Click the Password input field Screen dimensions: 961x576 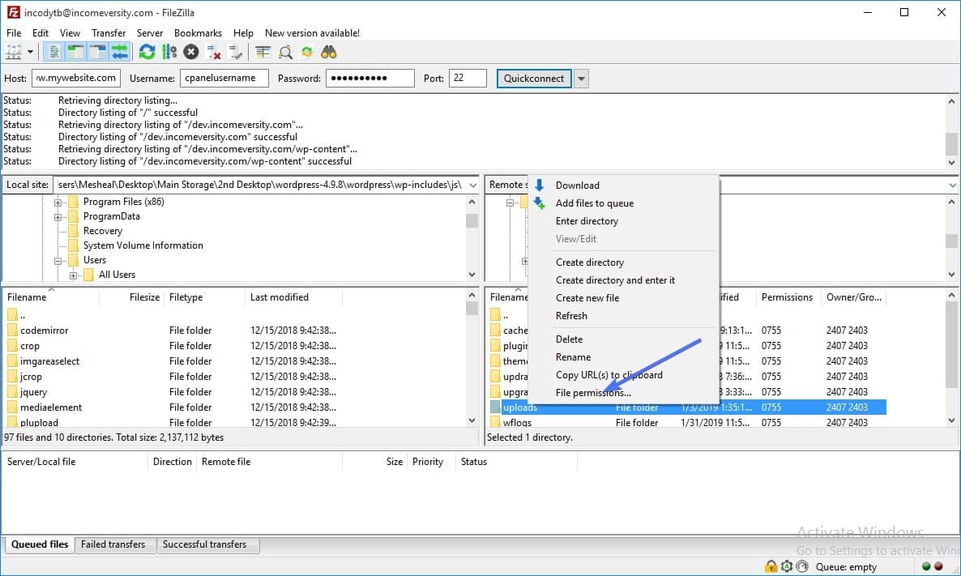point(369,79)
